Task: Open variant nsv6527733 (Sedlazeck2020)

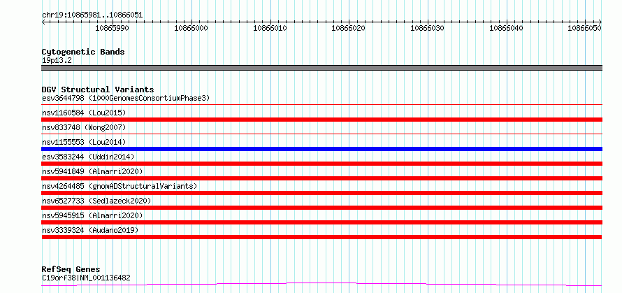Action: click(x=96, y=201)
